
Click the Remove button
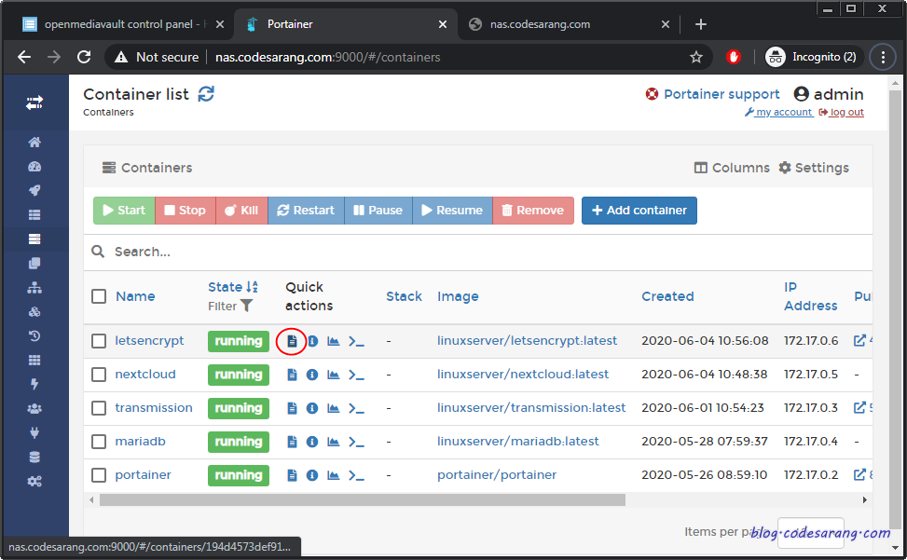533,211
